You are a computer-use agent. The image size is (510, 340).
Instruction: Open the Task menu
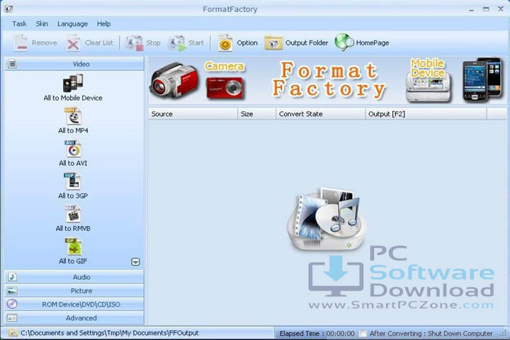[x=20, y=24]
